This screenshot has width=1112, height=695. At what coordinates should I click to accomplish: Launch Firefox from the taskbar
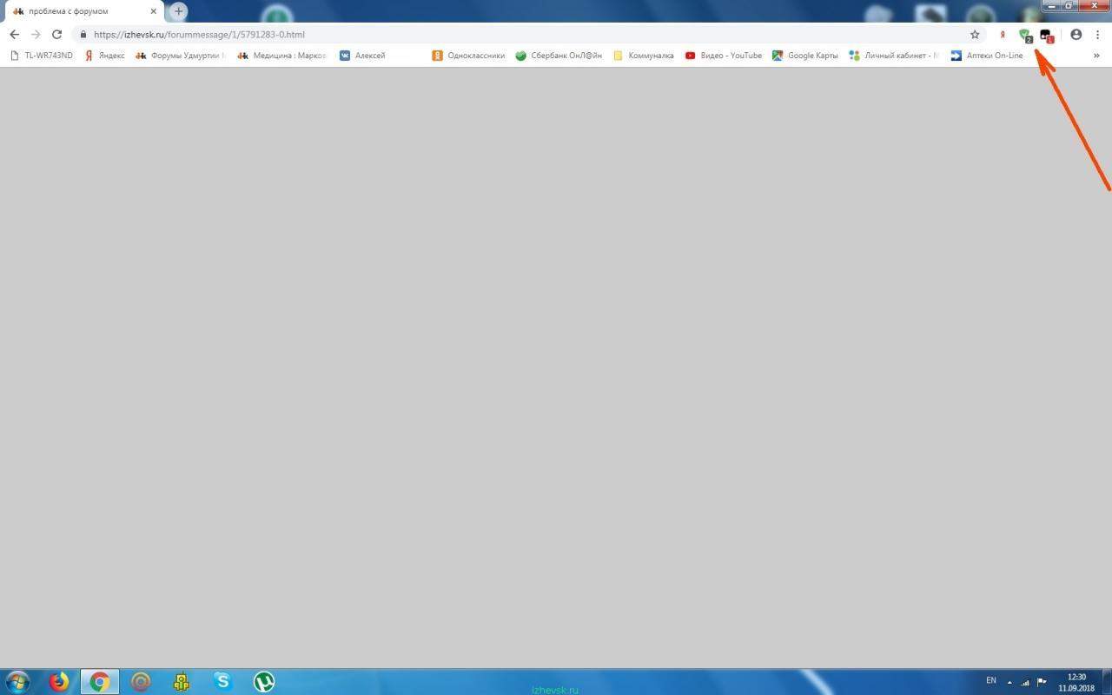point(59,682)
